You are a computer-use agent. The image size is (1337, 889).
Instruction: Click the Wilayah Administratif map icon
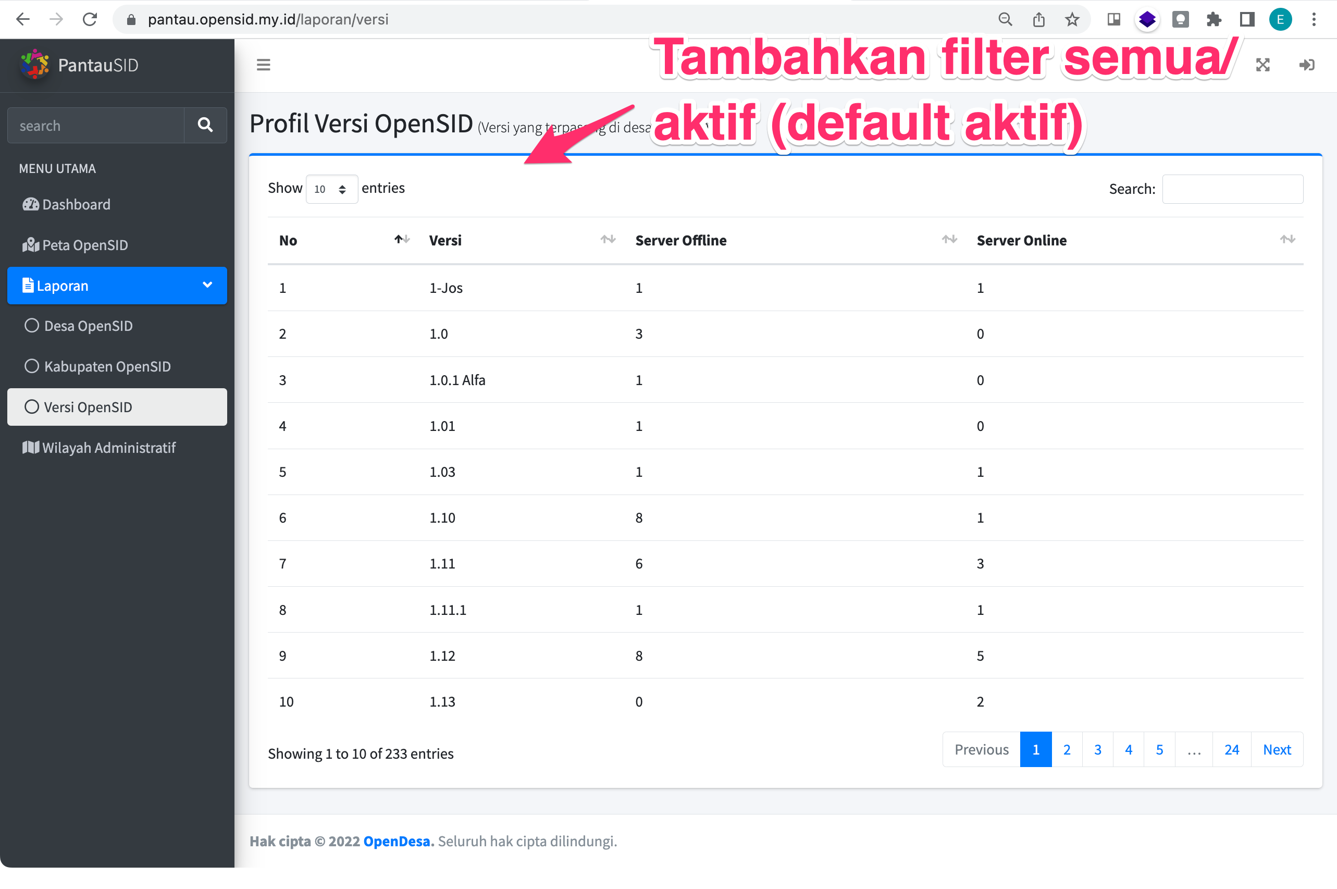pos(30,447)
